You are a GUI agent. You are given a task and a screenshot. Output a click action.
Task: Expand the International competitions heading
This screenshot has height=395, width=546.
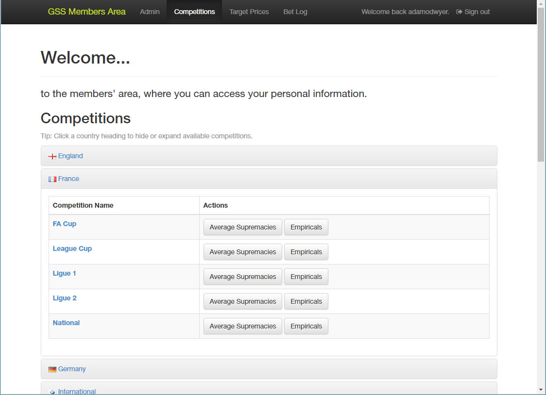click(x=269, y=389)
